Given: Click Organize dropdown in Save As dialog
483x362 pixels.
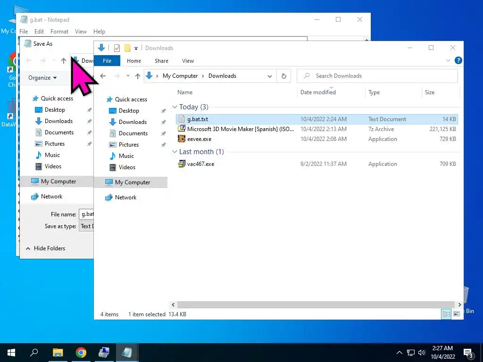Looking at the screenshot, I should (x=42, y=78).
